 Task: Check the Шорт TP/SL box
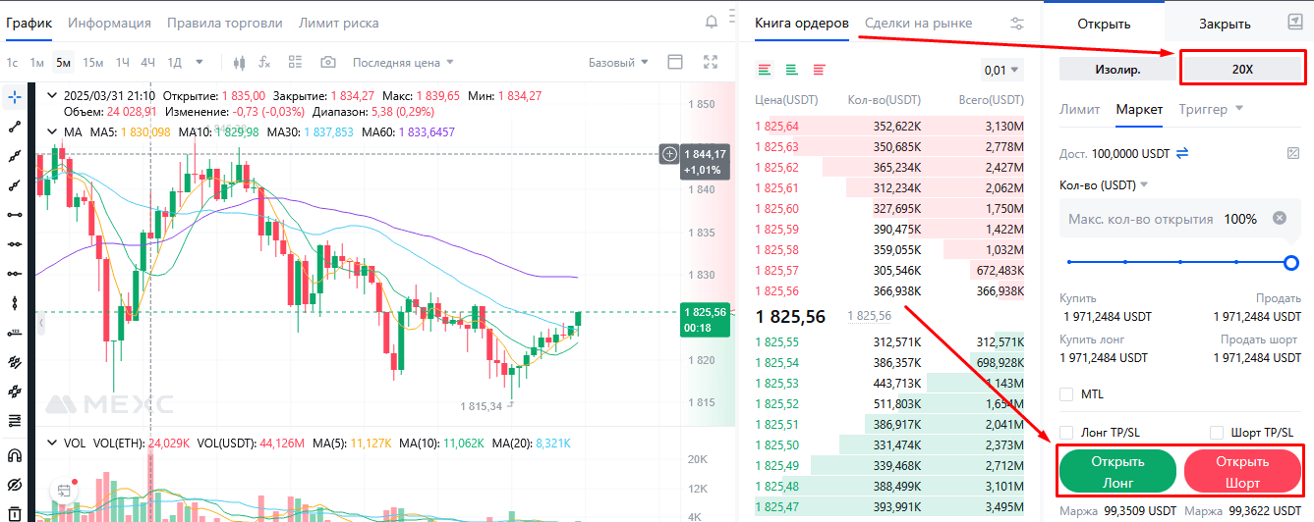click(1217, 432)
